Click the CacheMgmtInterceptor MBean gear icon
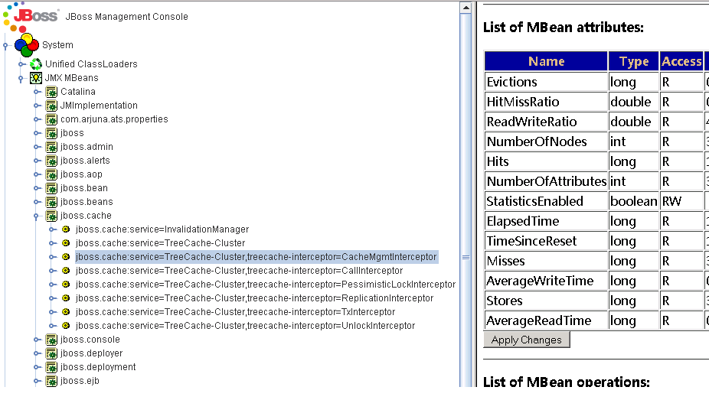Viewport: 709px width, 413px height. (66, 257)
